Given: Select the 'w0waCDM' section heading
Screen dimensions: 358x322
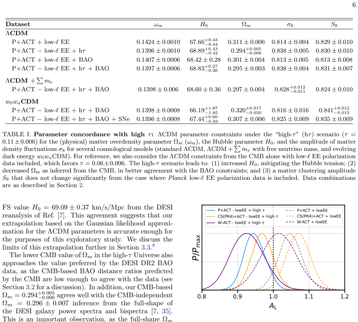Looking at the screenshot, I should pos(22,101).
